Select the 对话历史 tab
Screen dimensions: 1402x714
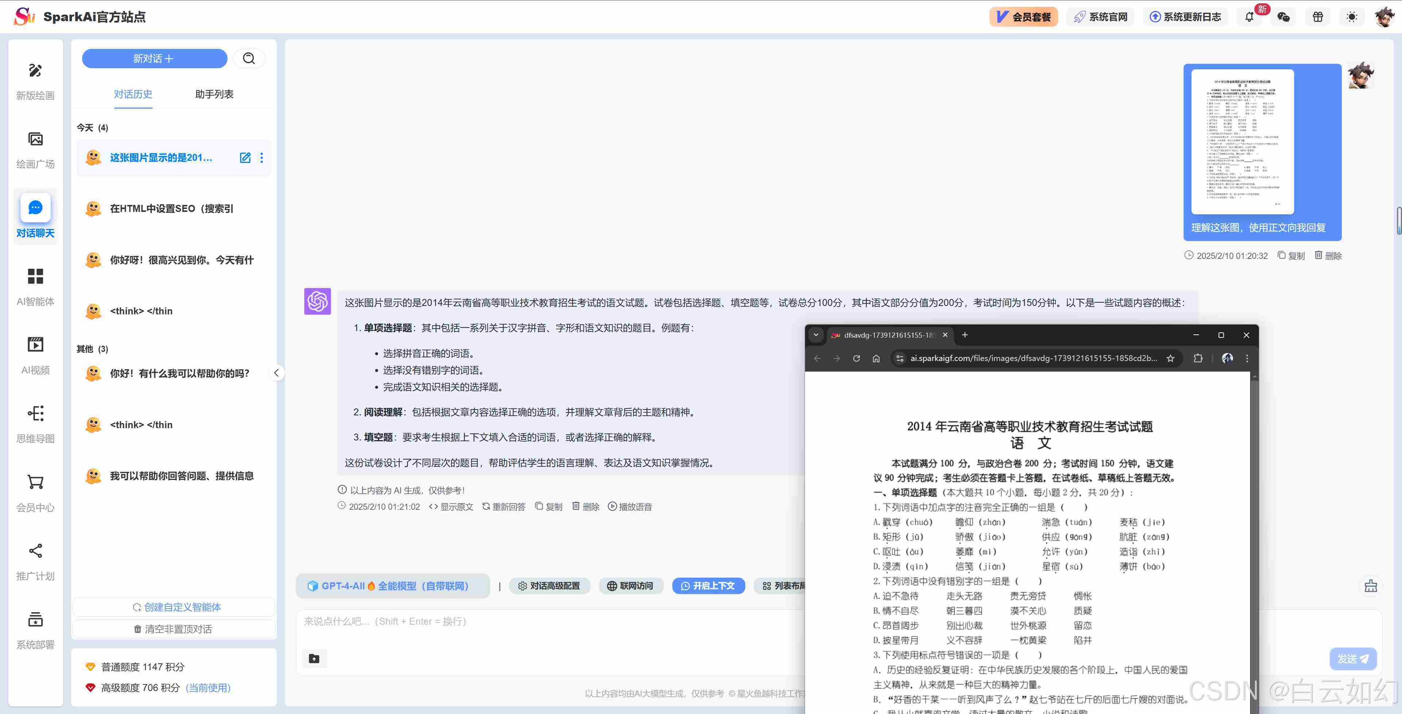tap(133, 94)
